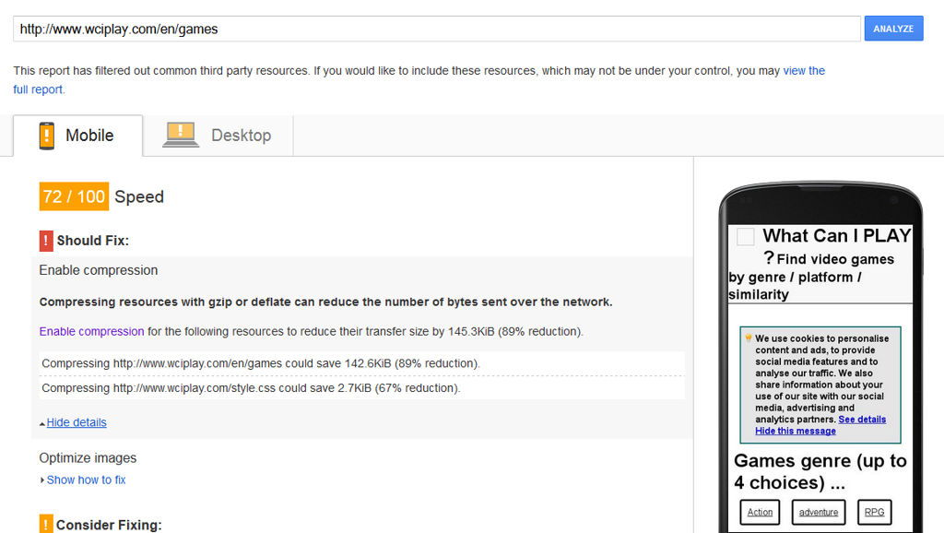The width and height of the screenshot is (944, 533).
Task: Click the blue ANALYZE button
Action: click(893, 29)
